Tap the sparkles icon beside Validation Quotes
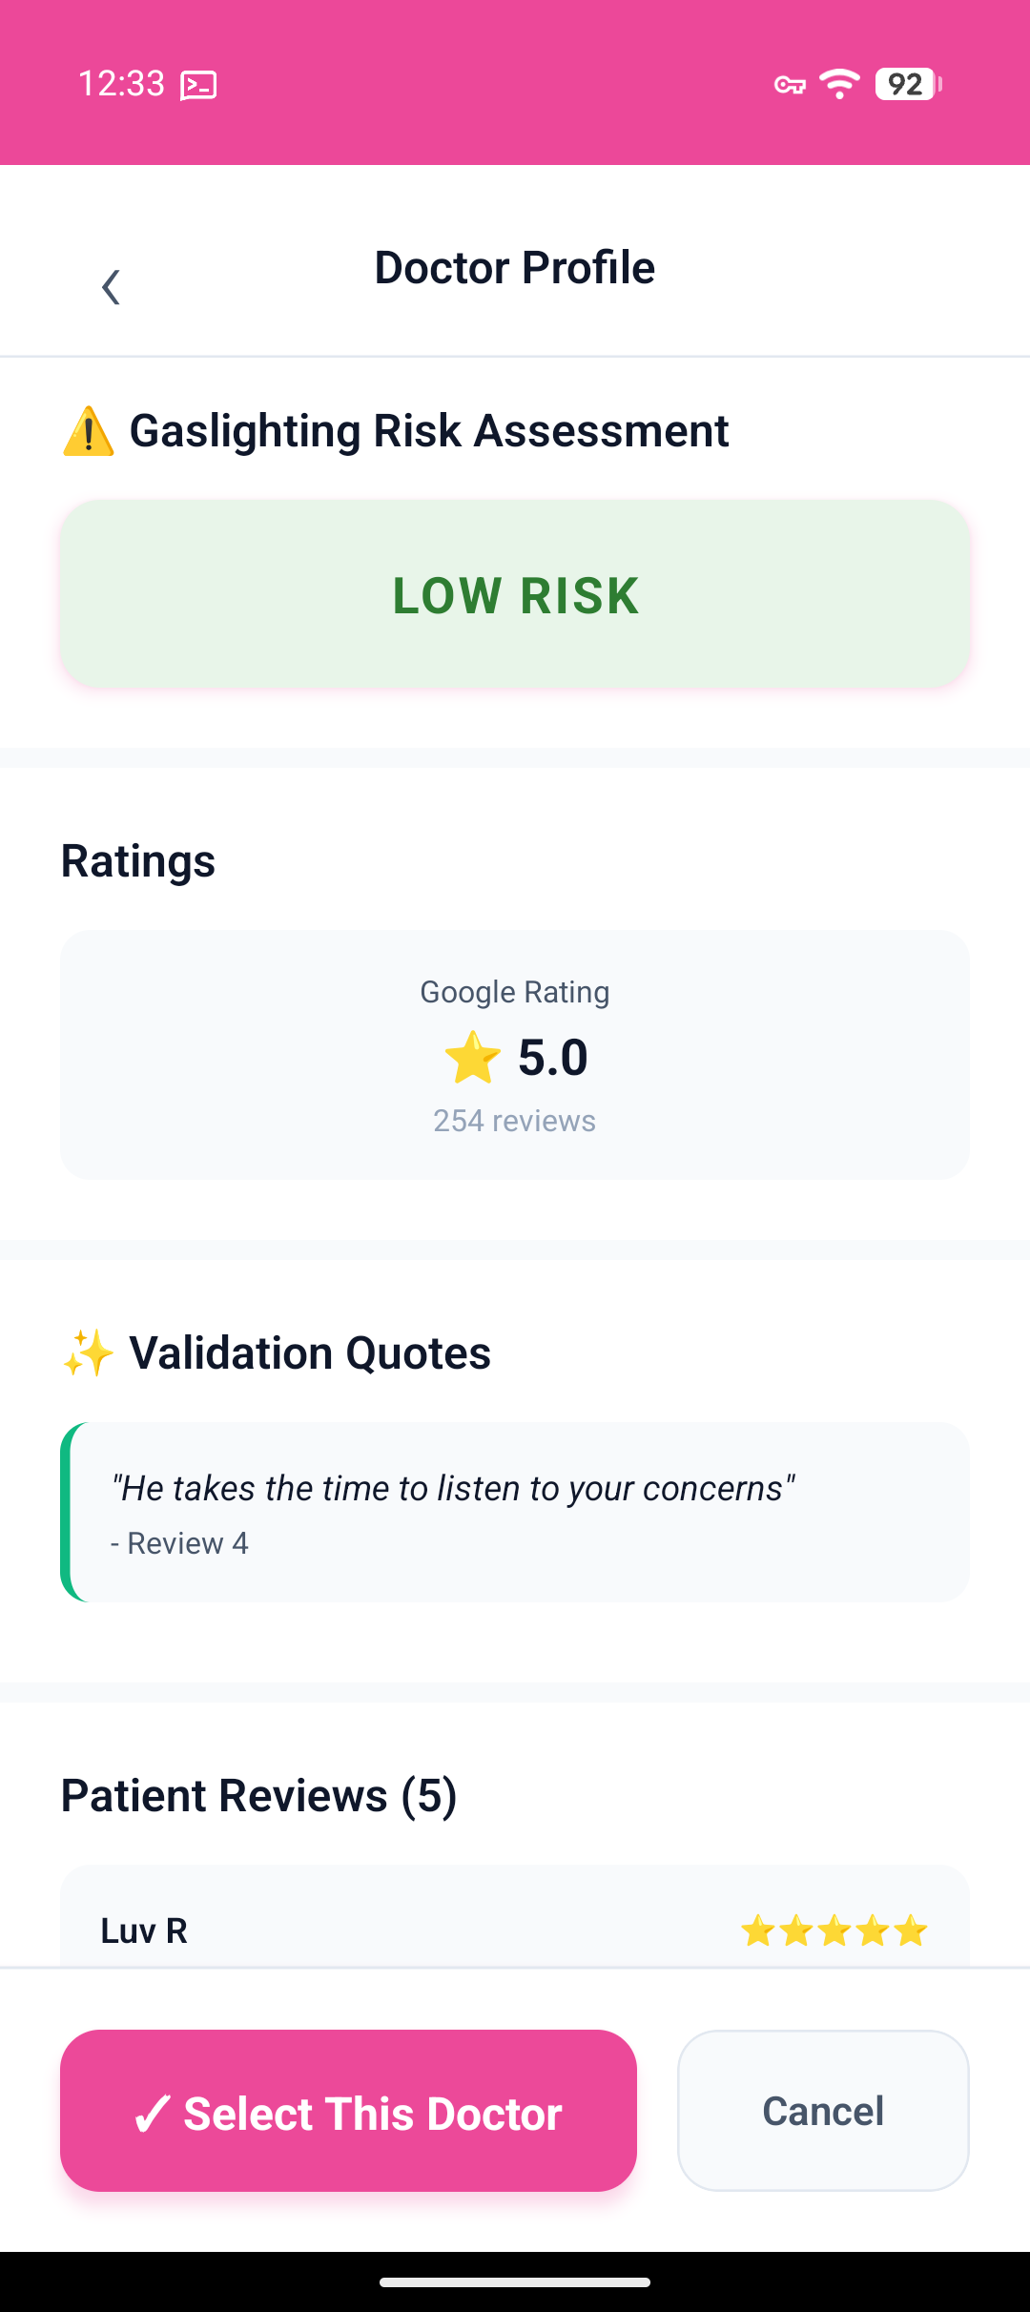1030x2312 pixels. click(88, 1353)
